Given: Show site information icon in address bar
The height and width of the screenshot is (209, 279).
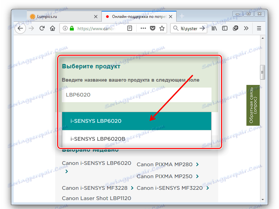Looking at the screenshot, I should (x=65, y=28).
